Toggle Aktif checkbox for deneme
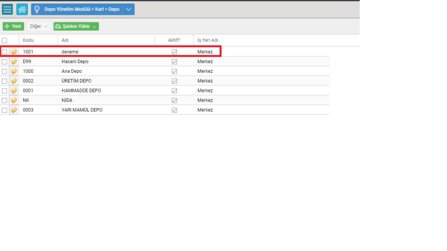Image resolution: width=447 pixels, height=251 pixels. pos(174,52)
